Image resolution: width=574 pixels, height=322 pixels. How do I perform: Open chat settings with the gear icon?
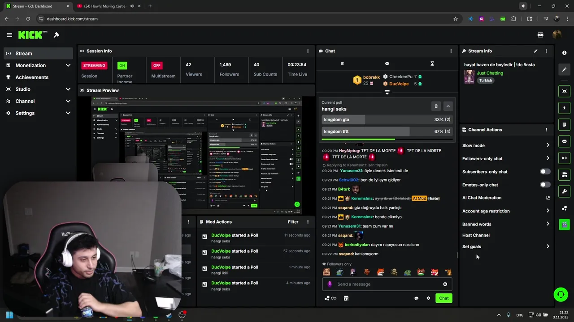pyautogui.click(x=428, y=298)
